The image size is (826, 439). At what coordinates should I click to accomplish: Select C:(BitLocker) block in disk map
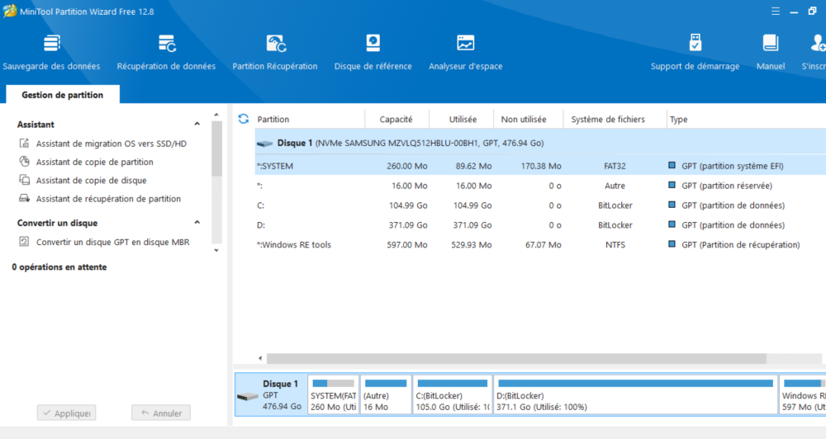[452, 394]
